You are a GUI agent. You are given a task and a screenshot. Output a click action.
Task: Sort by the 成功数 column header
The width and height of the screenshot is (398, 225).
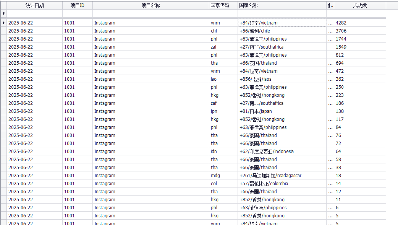point(360,5)
